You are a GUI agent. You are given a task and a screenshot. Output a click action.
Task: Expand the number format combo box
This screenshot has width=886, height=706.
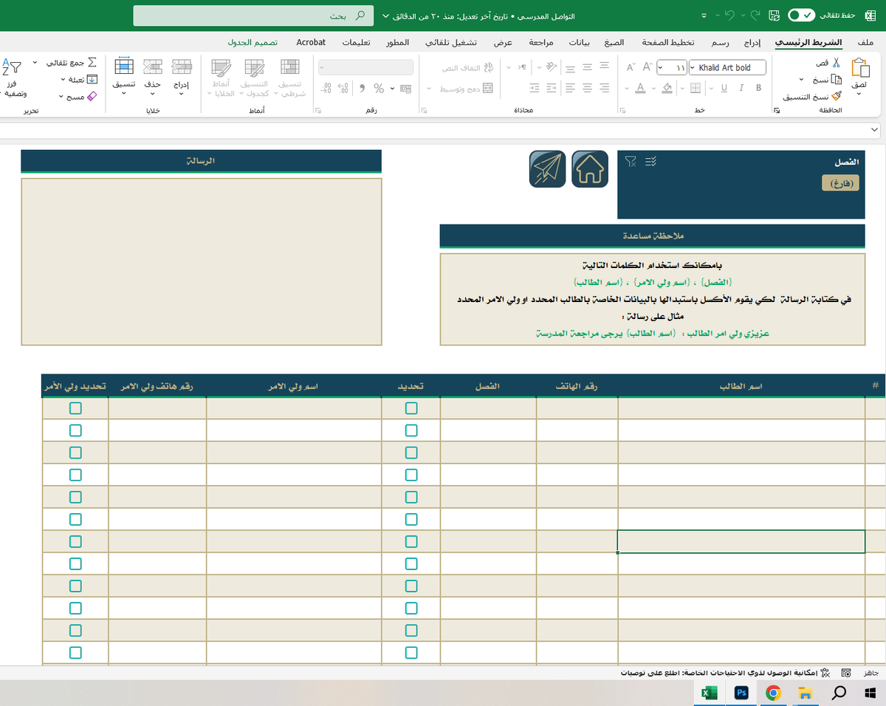click(x=323, y=68)
